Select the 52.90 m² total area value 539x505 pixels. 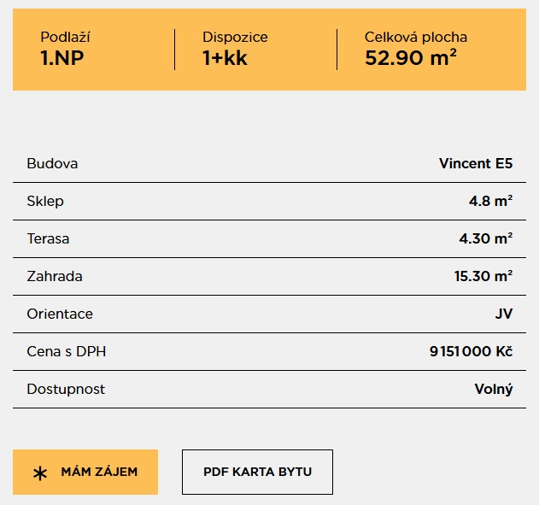pos(410,58)
